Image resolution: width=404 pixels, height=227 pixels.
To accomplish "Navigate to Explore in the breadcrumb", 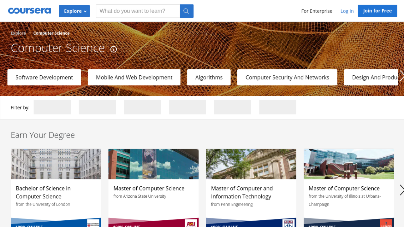I will click(x=18, y=33).
